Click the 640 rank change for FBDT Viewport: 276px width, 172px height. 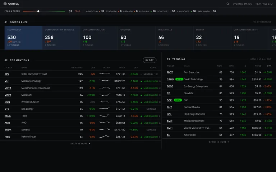(243, 72)
